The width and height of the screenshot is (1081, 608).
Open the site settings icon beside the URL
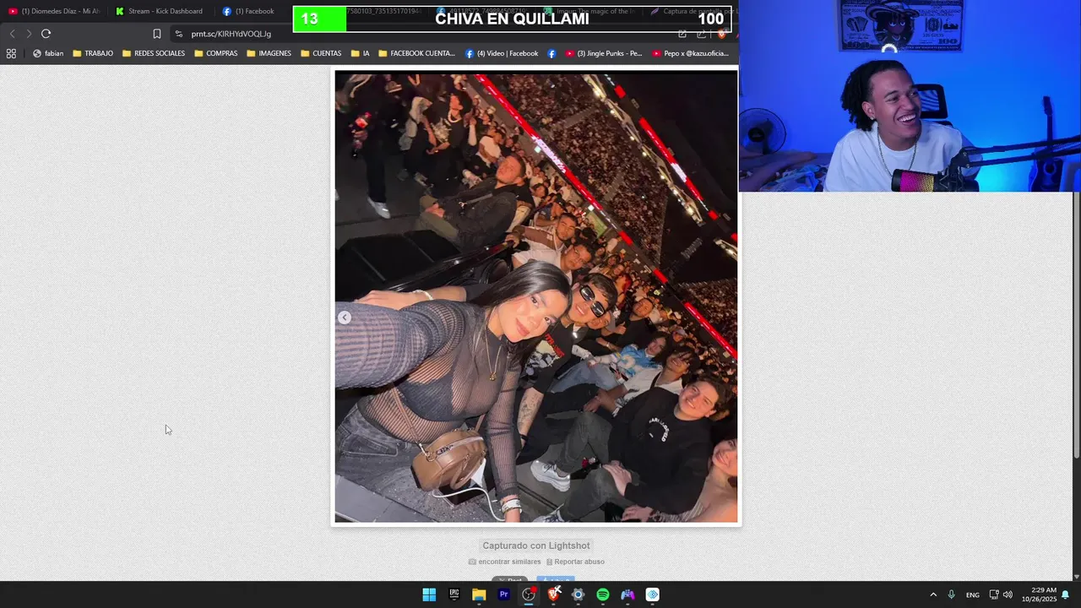pyautogui.click(x=178, y=34)
